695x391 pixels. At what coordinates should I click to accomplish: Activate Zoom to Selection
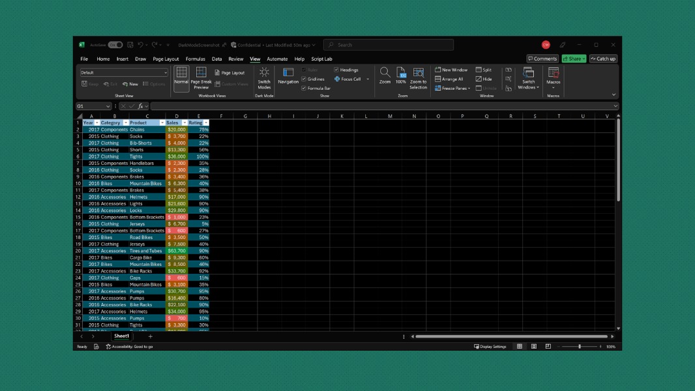point(418,74)
